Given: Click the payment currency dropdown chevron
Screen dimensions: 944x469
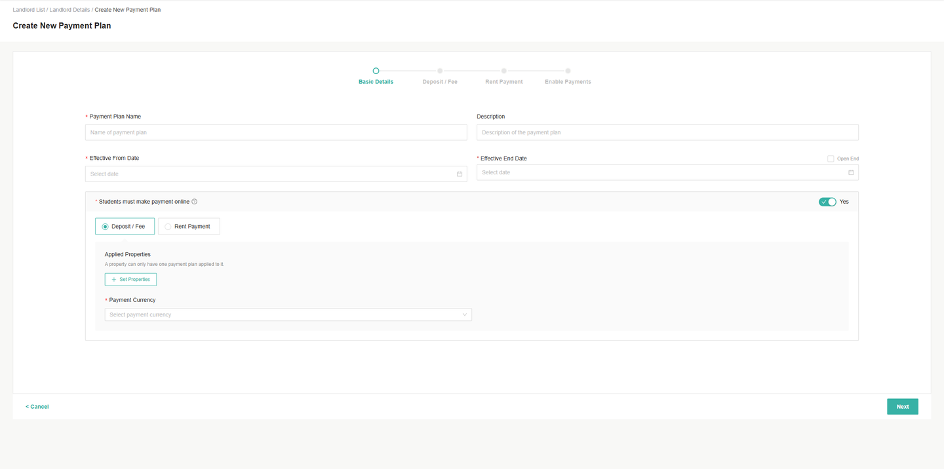Looking at the screenshot, I should pyautogui.click(x=465, y=314).
